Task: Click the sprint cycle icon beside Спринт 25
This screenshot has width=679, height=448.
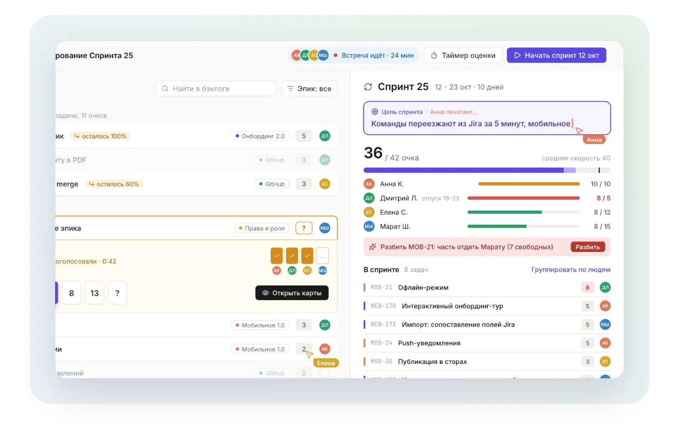Action: pos(368,87)
